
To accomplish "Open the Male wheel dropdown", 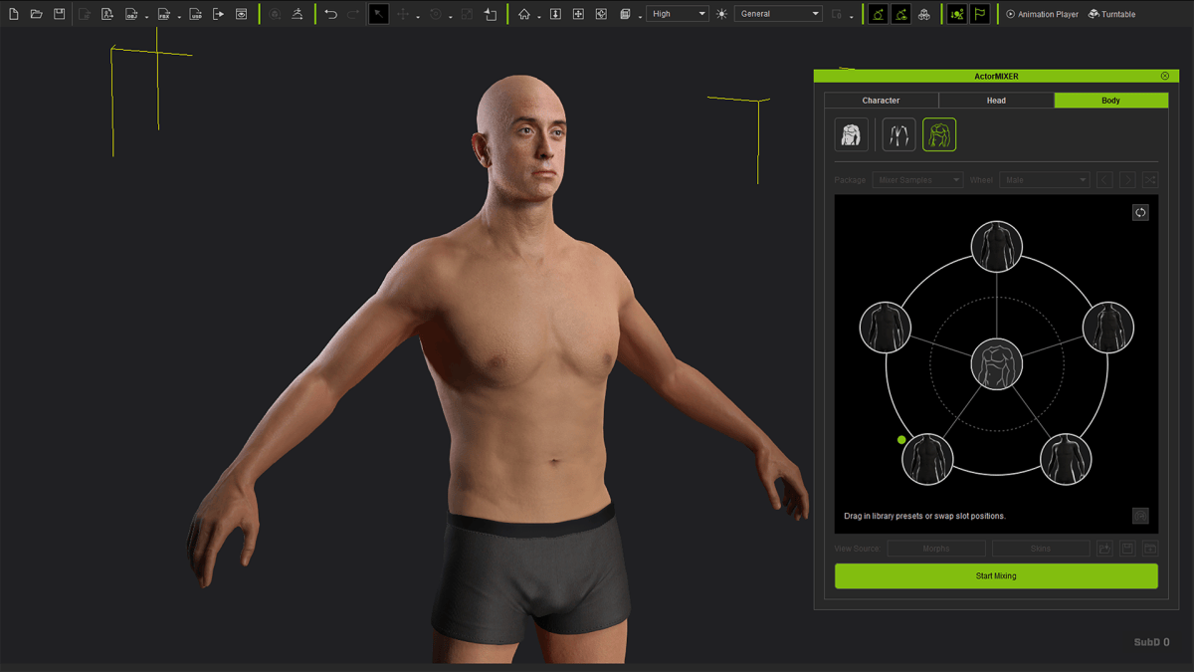I will pyautogui.click(x=1044, y=180).
